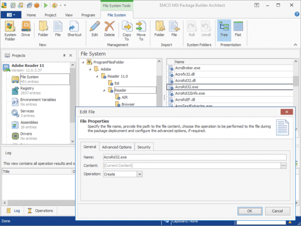
Task: Switch to Tree presentation
Action: tap(224, 30)
